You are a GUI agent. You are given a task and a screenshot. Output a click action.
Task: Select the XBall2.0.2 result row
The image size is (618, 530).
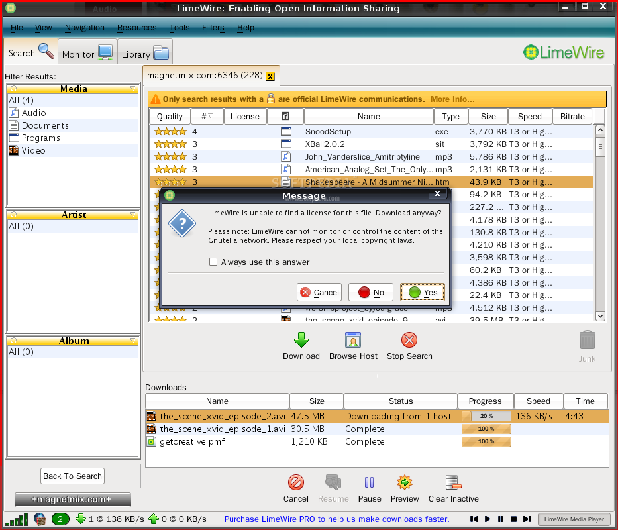(x=371, y=144)
